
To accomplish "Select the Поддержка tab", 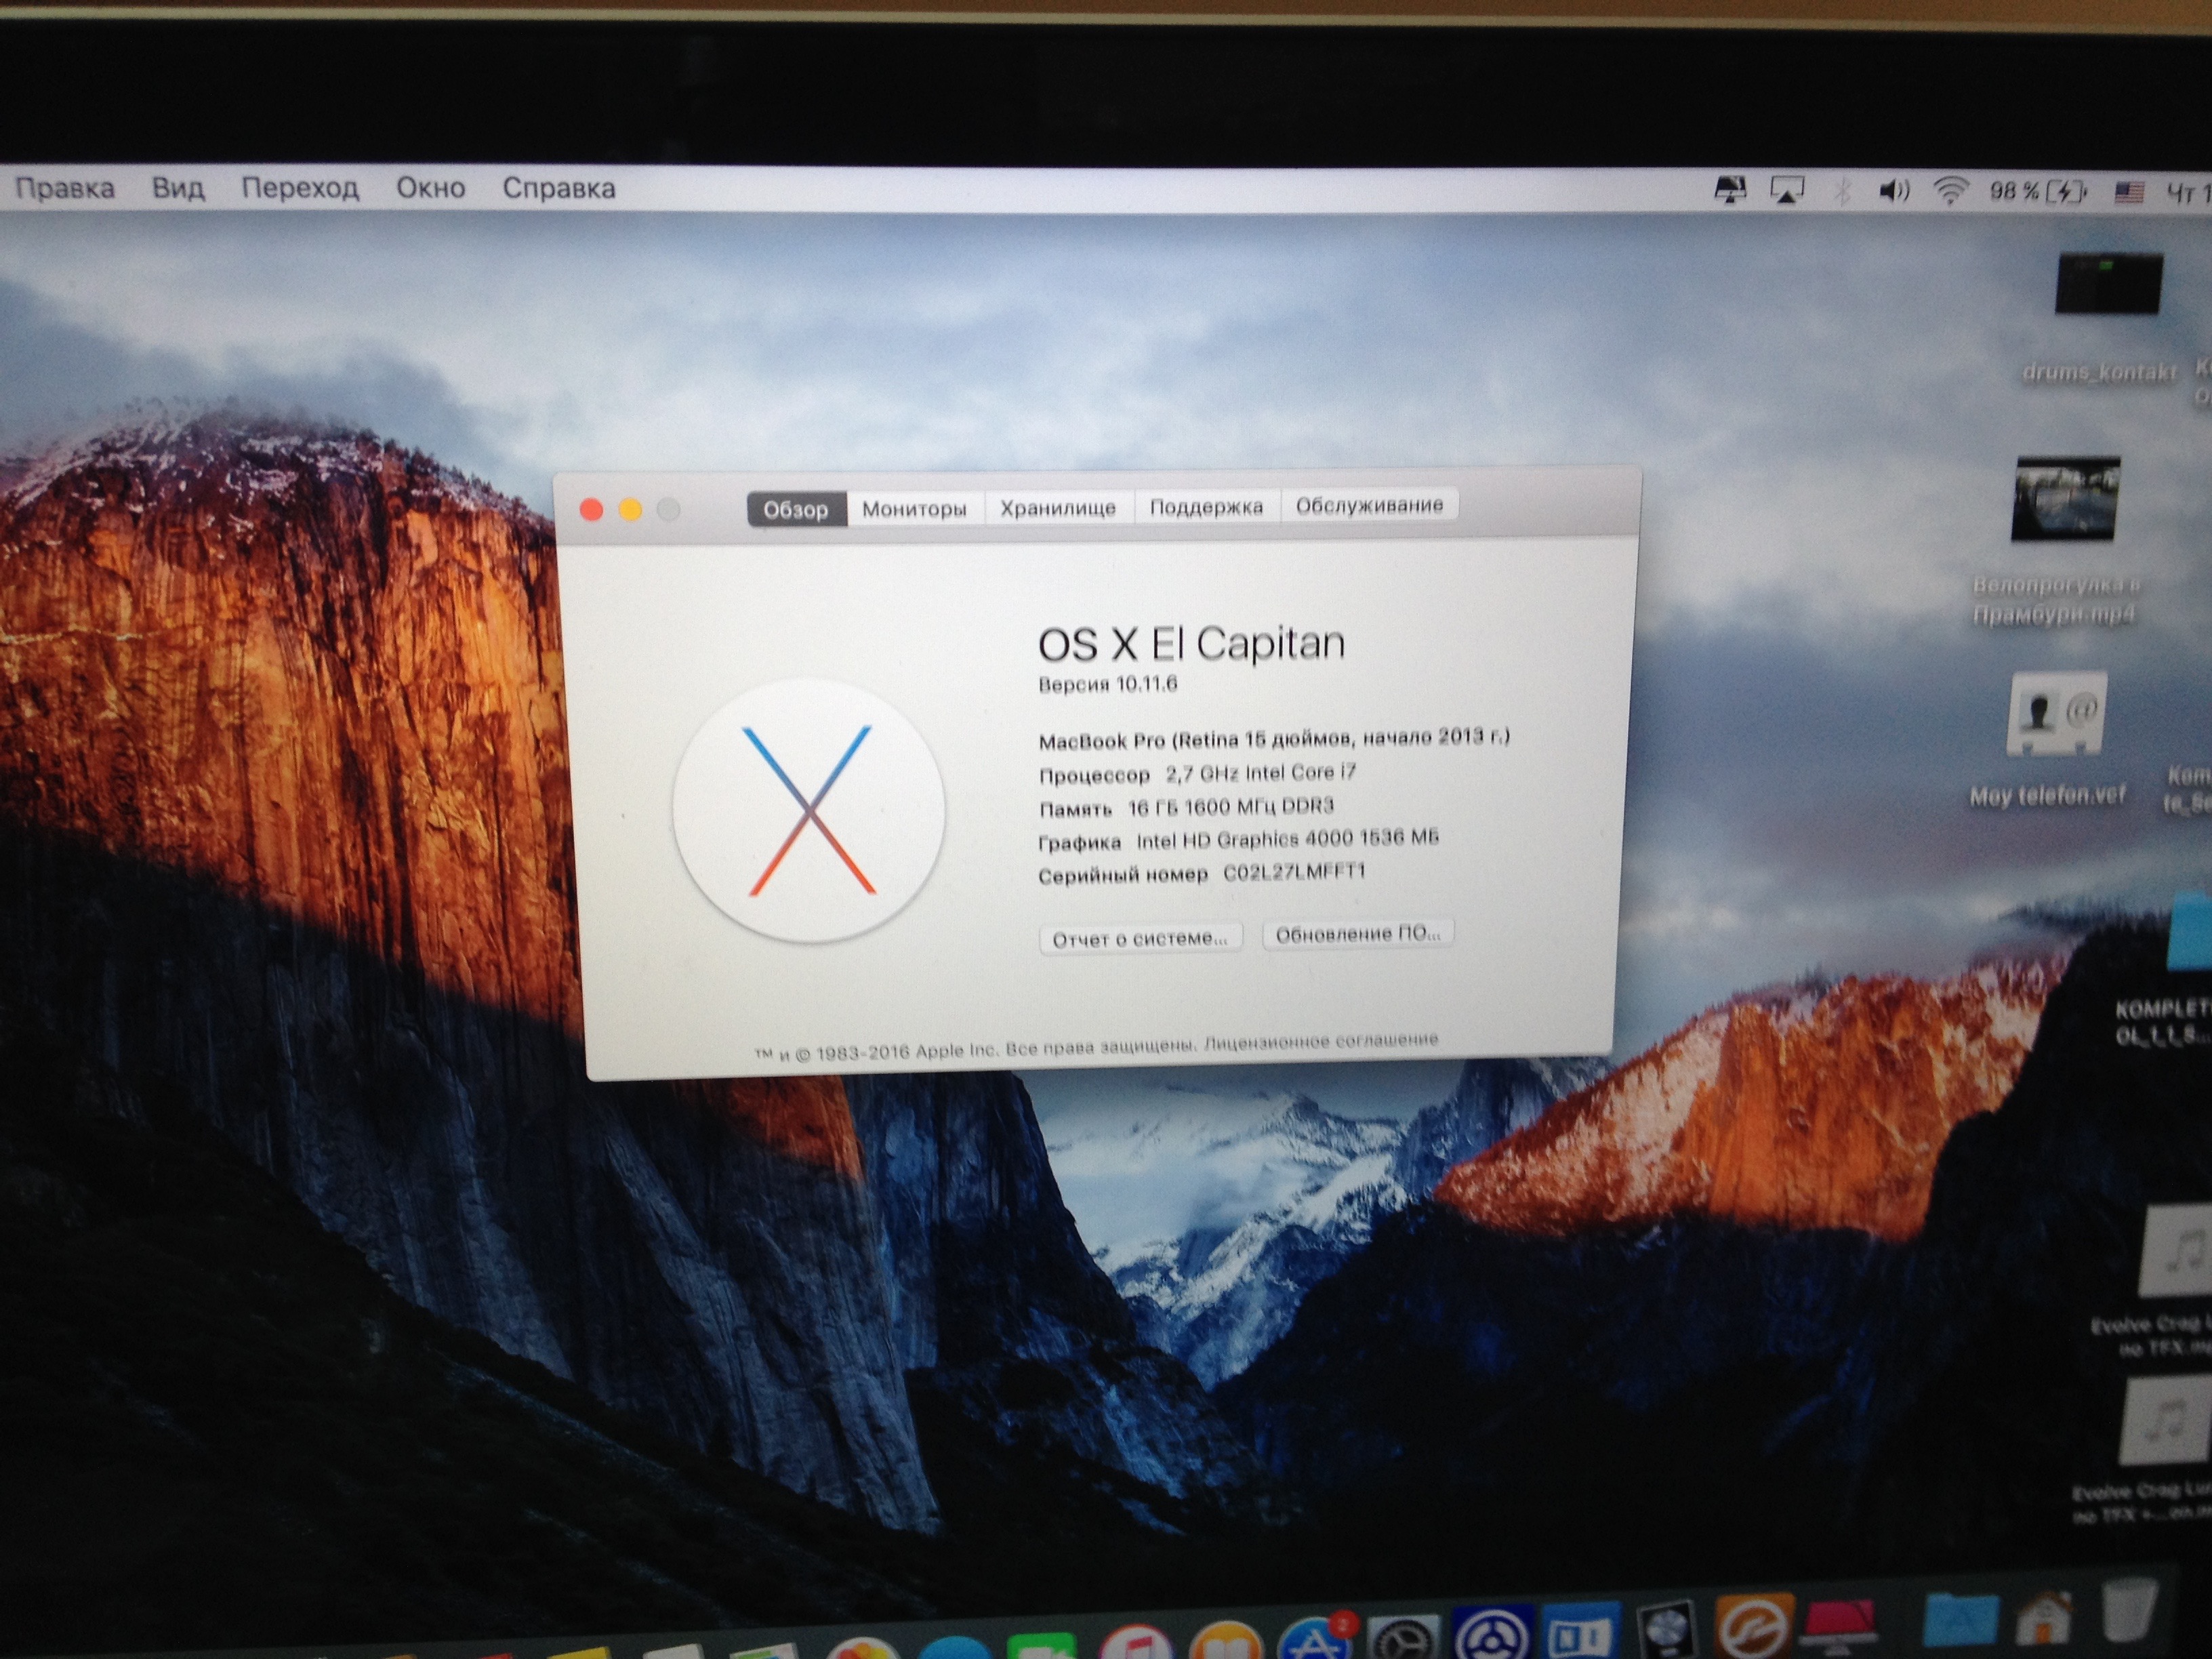I will click(x=1206, y=507).
